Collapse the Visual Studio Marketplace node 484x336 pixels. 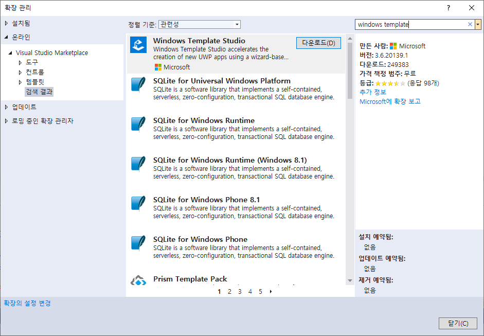click(10, 53)
